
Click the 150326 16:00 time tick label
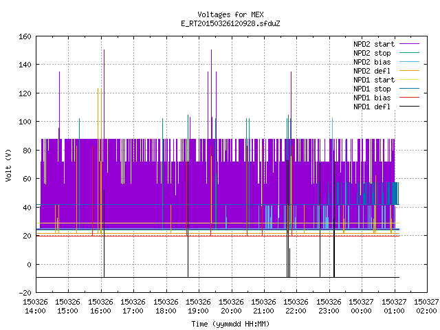pyautogui.click(x=100, y=307)
